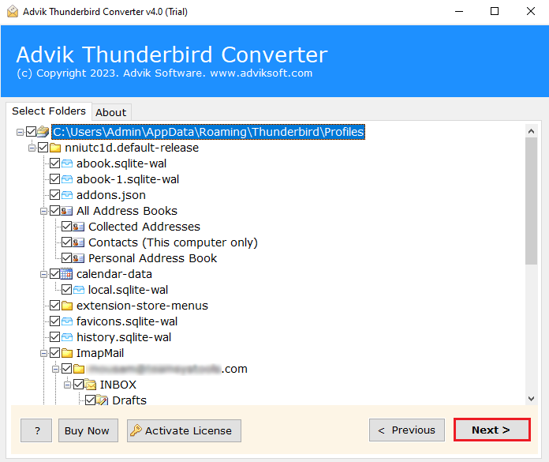Image resolution: width=549 pixels, height=462 pixels.
Task: Proceed with the Next button
Action: tap(492, 430)
